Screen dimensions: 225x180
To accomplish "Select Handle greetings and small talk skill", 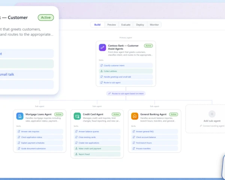I will [x=126, y=77].
